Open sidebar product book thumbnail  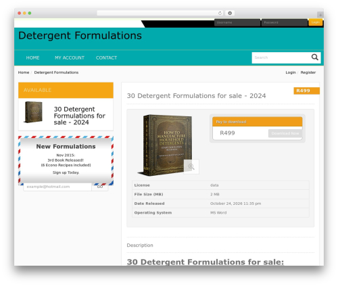(33, 112)
